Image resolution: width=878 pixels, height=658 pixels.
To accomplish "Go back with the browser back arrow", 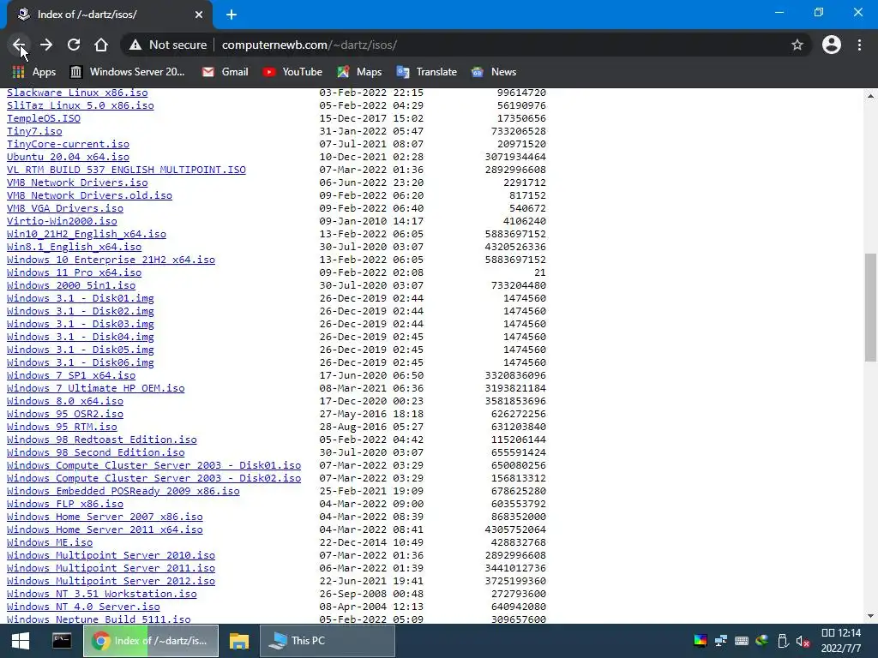I will click(19, 45).
